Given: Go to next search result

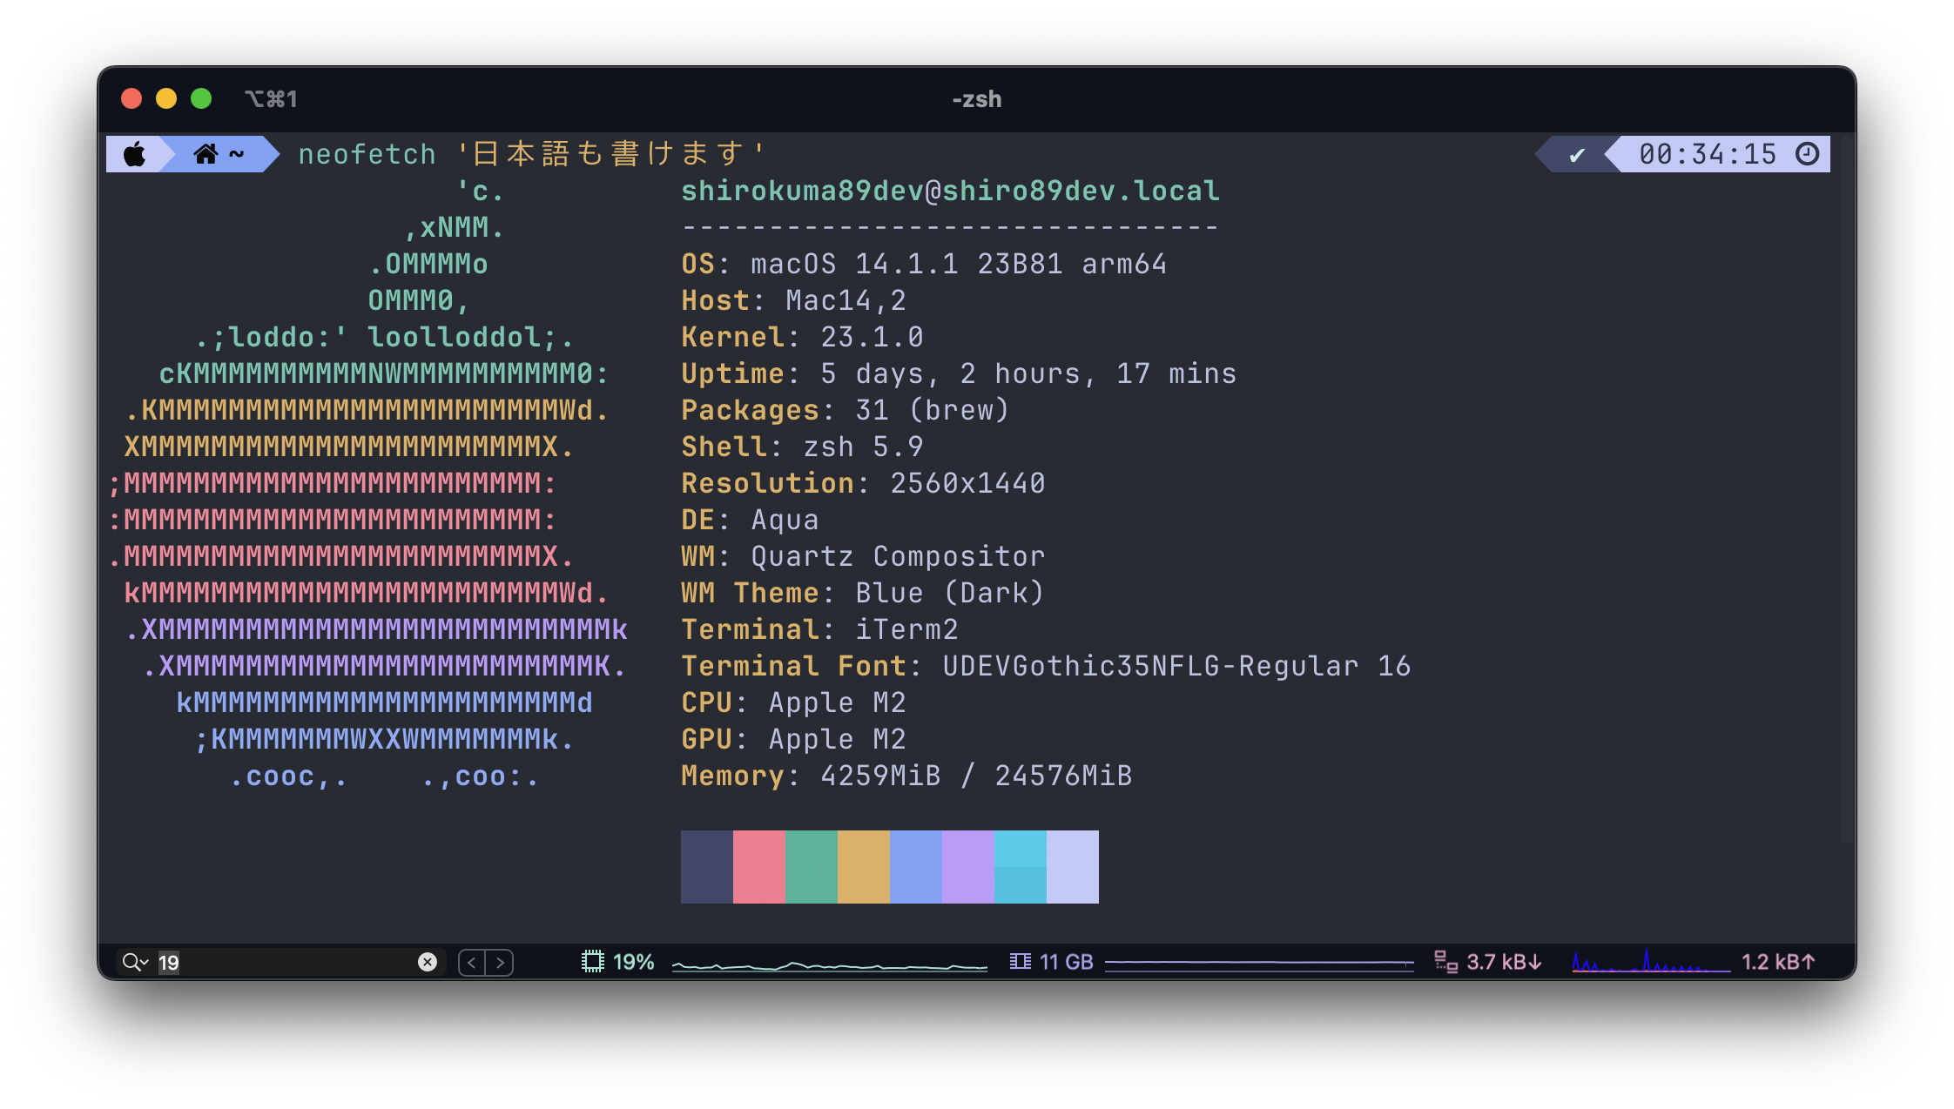Looking at the screenshot, I should click(500, 962).
